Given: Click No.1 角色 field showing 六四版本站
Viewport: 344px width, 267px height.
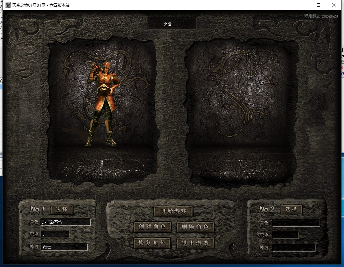Looking at the screenshot, I should pyautogui.click(x=65, y=222).
